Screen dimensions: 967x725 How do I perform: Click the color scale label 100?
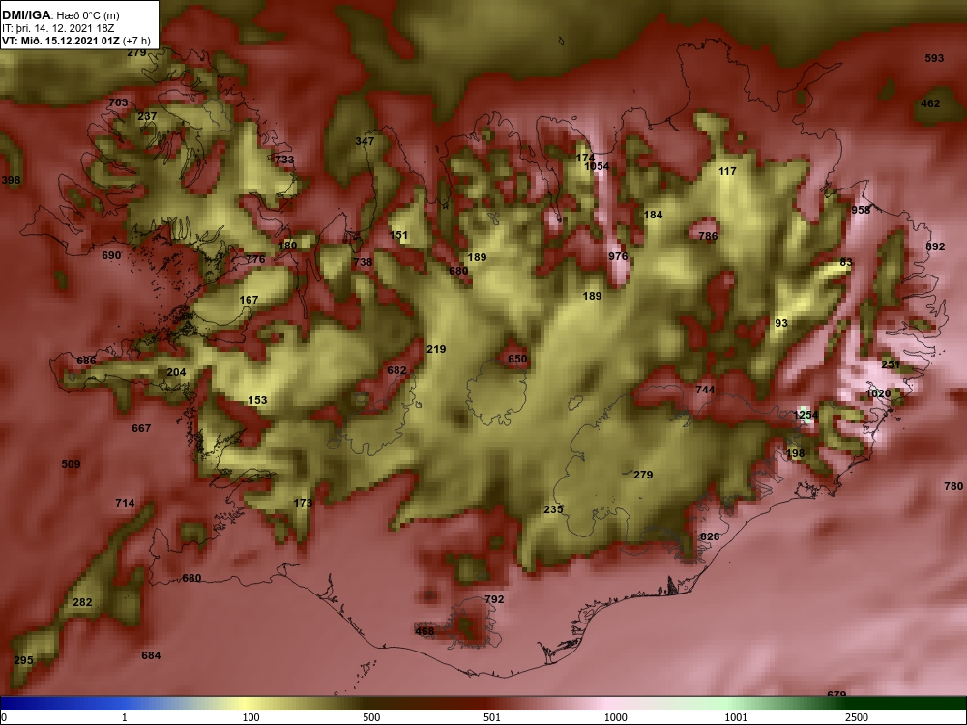251,717
